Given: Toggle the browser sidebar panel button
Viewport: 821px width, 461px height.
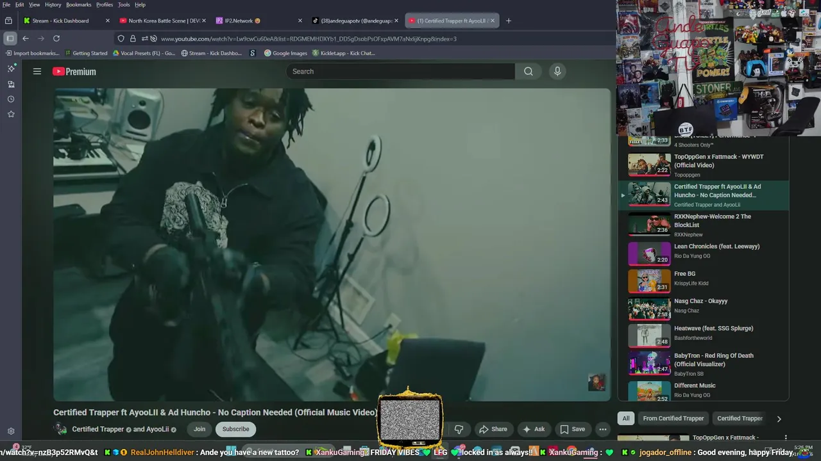Looking at the screenshot, I should [10, 38].
